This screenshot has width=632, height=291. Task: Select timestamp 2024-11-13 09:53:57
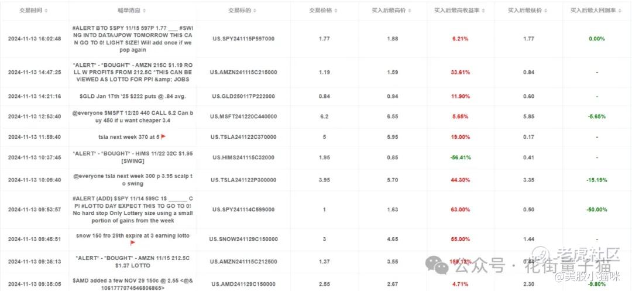point(35,210)
